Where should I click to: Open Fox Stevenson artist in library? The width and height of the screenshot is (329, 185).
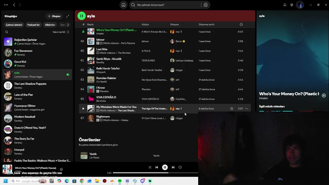point(37,53)
